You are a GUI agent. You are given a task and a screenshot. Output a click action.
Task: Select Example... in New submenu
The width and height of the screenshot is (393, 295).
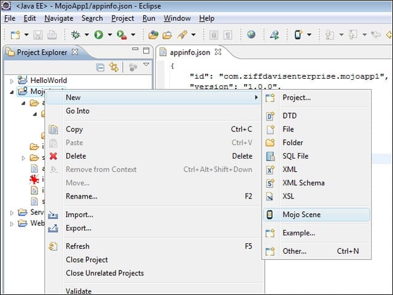point(317,233)
